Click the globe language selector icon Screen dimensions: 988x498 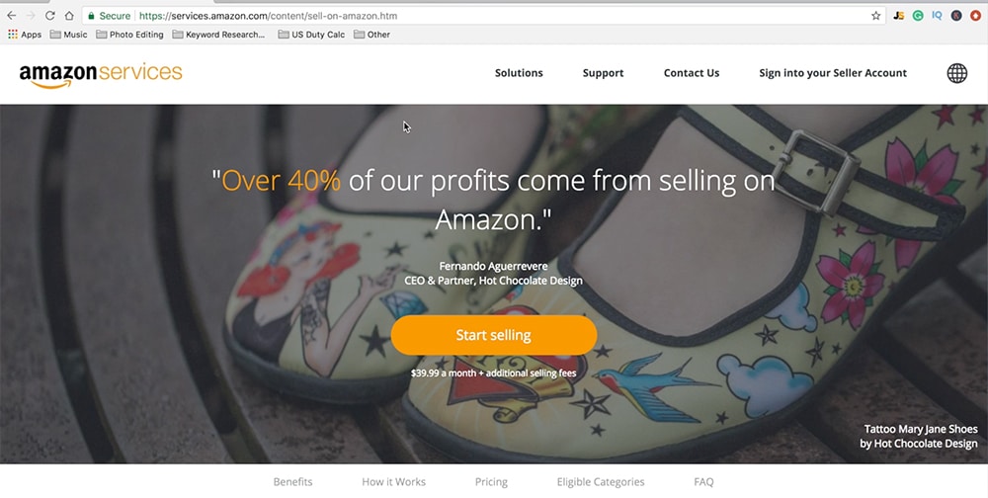click(956, 73)
